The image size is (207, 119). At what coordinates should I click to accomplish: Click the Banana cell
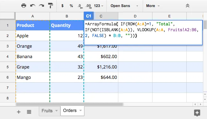pos(33,57)
